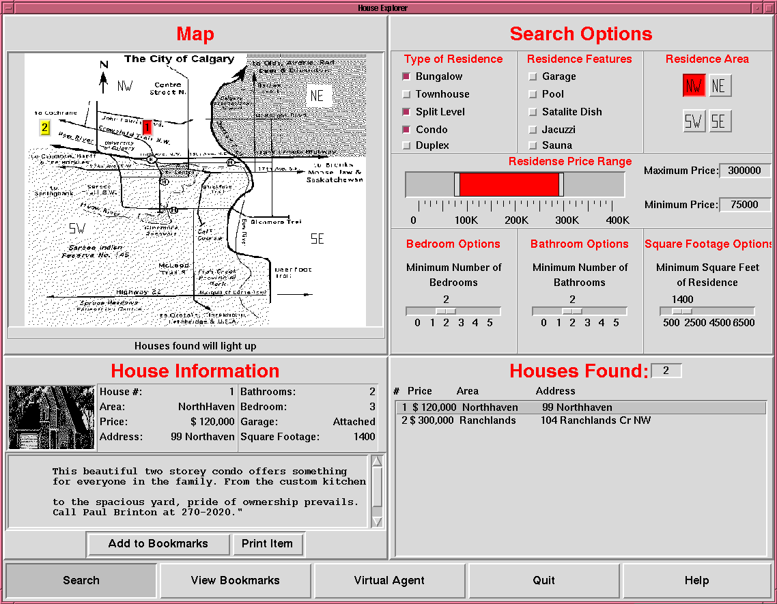Viewport: 777px width, 604px height.
Task: Select the 104 Ranchlands Cr NW result row
Action: point(581,420)
